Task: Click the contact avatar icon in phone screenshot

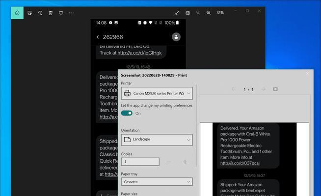Action: 176,37
